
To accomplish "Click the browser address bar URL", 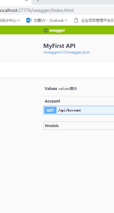I will click(37, 10).
